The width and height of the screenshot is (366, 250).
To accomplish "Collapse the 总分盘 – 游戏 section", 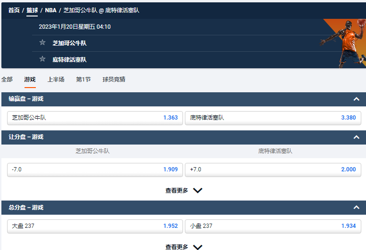I will [356, 208].
